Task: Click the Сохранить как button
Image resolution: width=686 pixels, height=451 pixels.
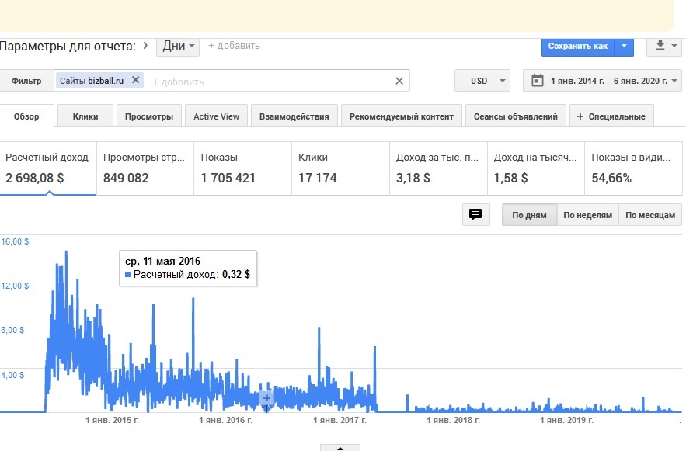Action: (x=577, y=46)
